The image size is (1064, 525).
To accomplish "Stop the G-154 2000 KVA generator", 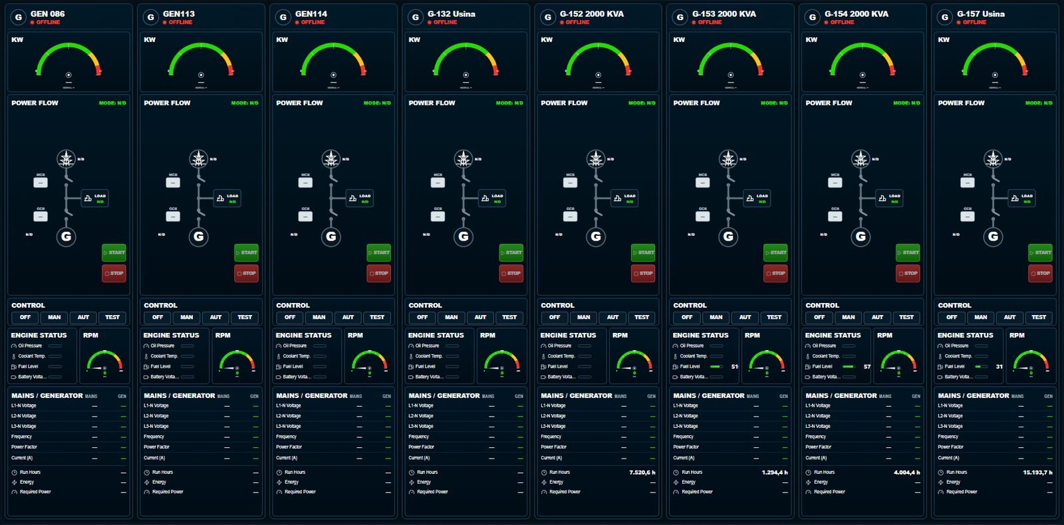I will pos(908,273).
